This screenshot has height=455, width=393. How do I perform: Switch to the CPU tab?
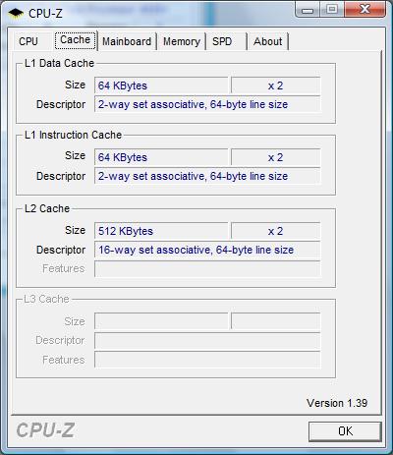(x=28, y=41)
